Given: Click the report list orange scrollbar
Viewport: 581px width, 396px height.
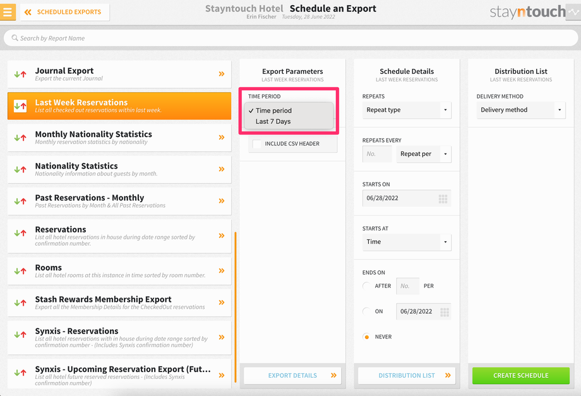Looking at the screenshot, I should (x=236, y=307).
